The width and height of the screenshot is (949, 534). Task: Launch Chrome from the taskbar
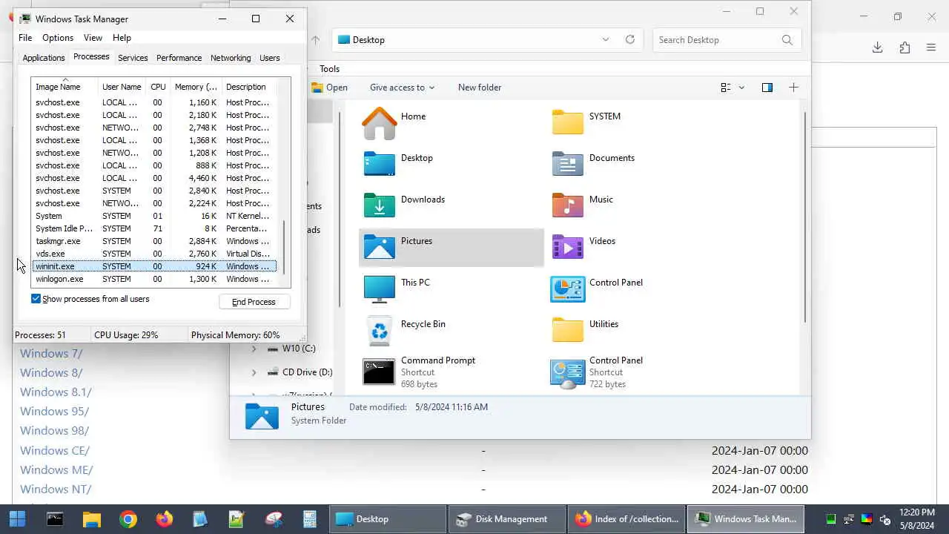tap(128, 519)
